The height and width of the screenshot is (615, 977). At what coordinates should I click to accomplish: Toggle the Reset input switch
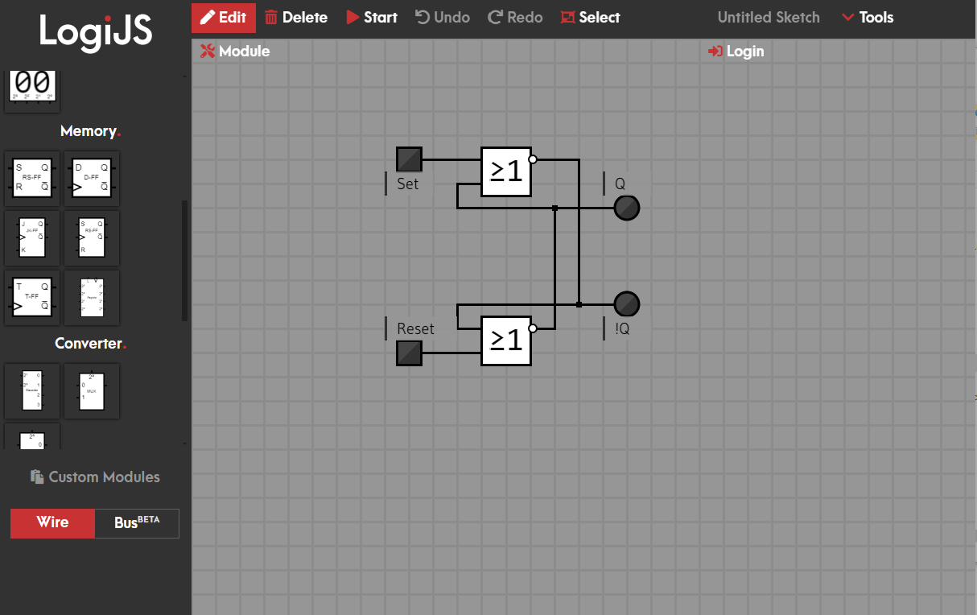(x=409, y=353)
